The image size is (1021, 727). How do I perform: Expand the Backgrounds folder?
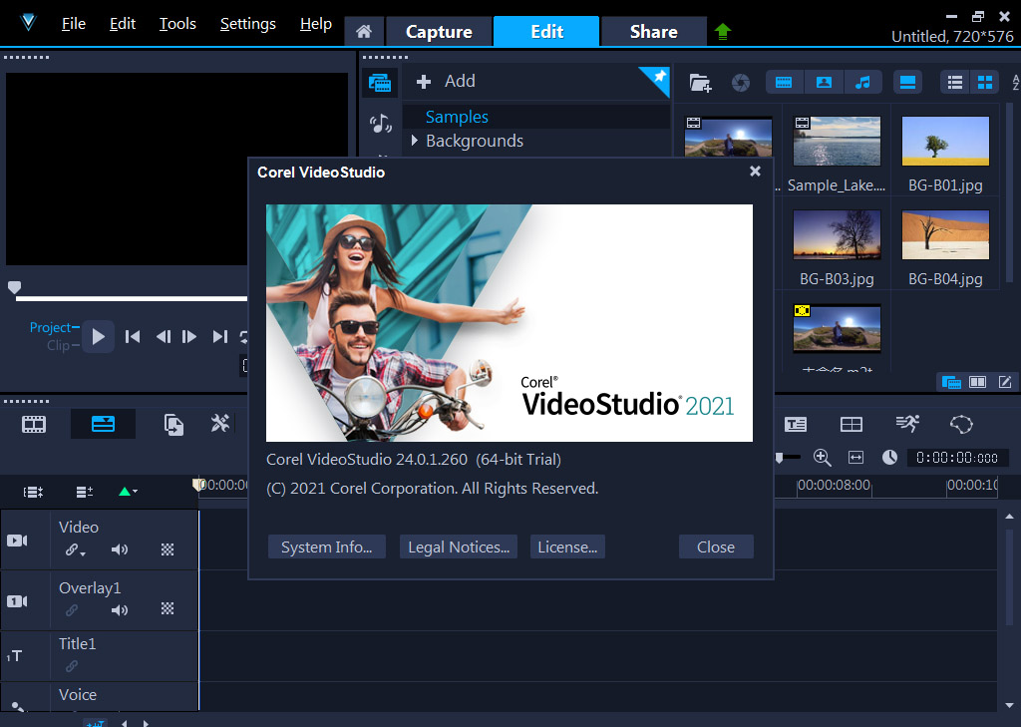tap(415, 141)
